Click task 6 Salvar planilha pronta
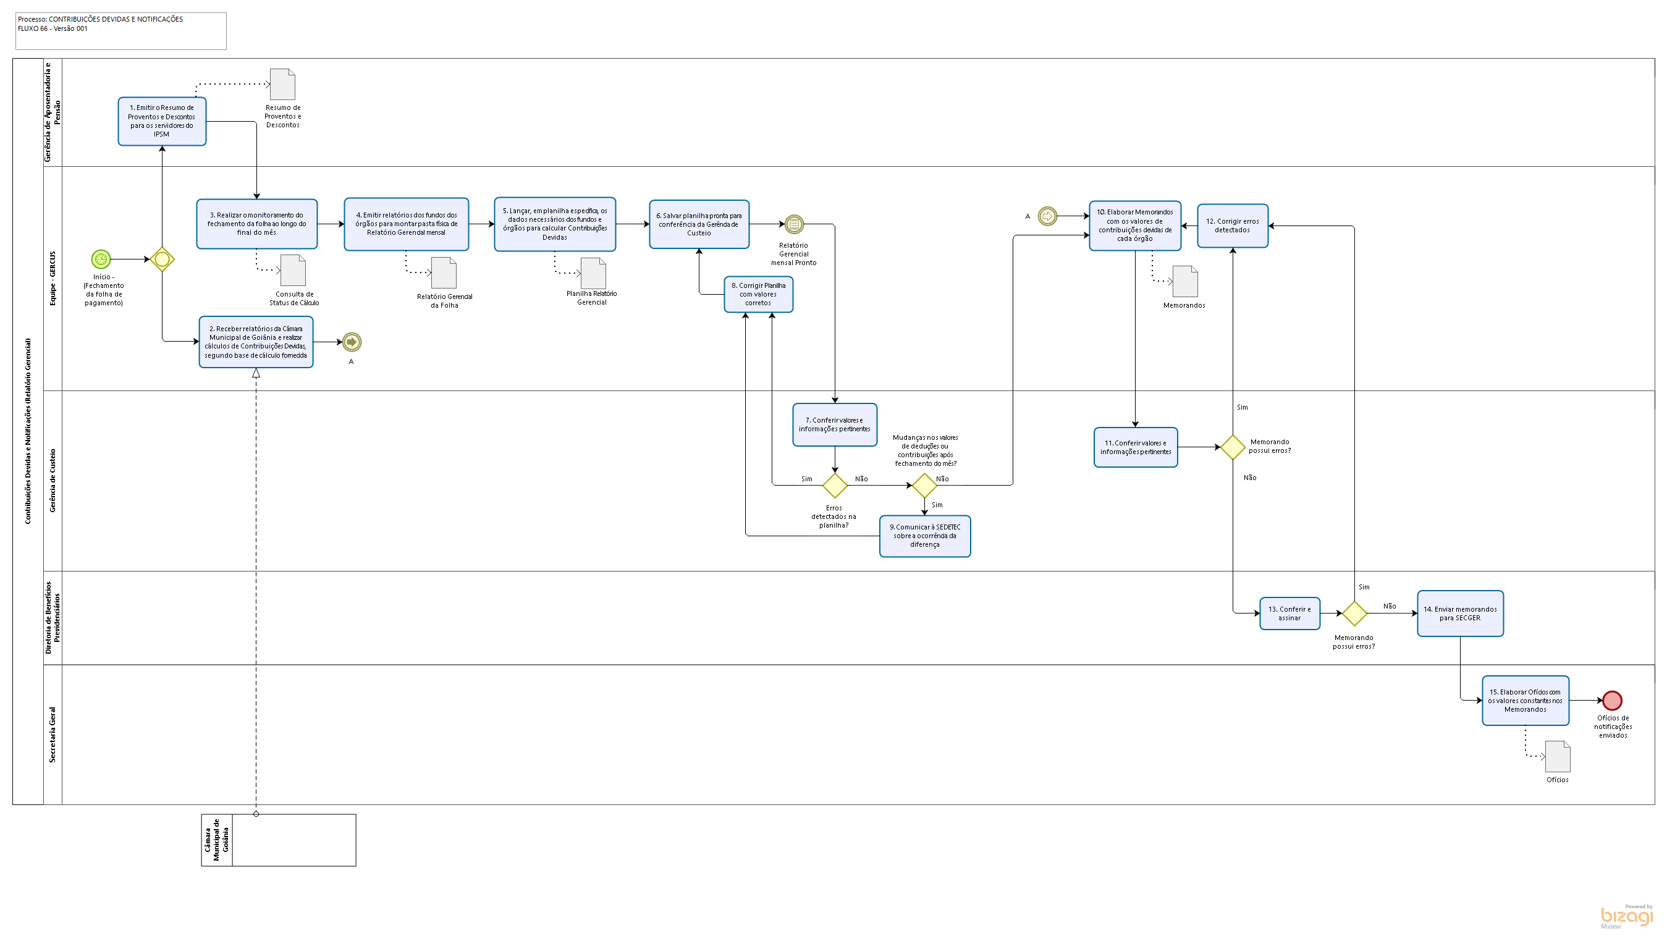Viewport: 1667px width, 936px height. (699, 225)
